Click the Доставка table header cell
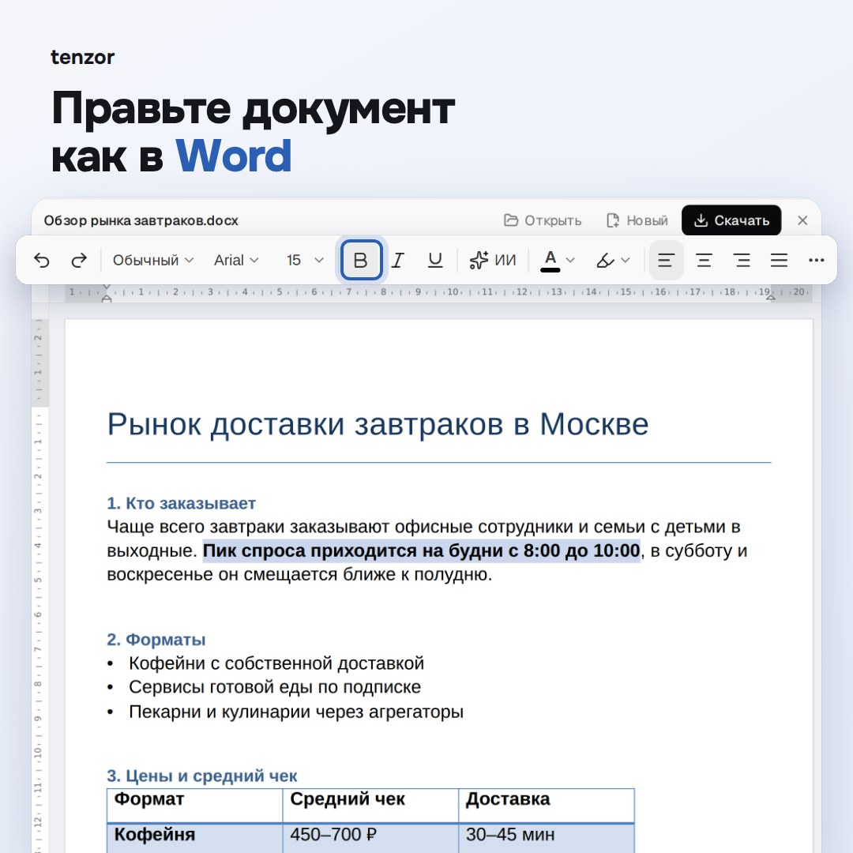The image size is (853, 853). pyautogui.click(x=547, y=805)
